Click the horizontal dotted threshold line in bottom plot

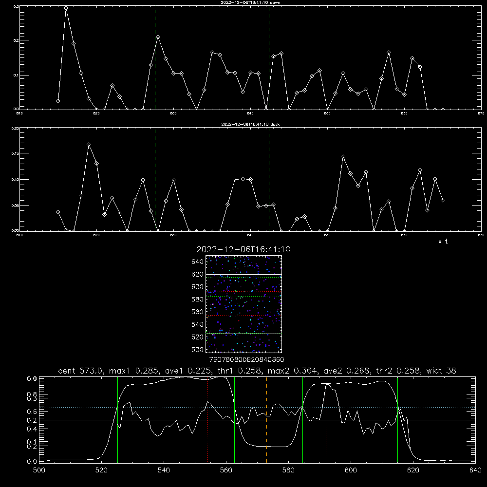pyautogui.click(x=258, y=407)
